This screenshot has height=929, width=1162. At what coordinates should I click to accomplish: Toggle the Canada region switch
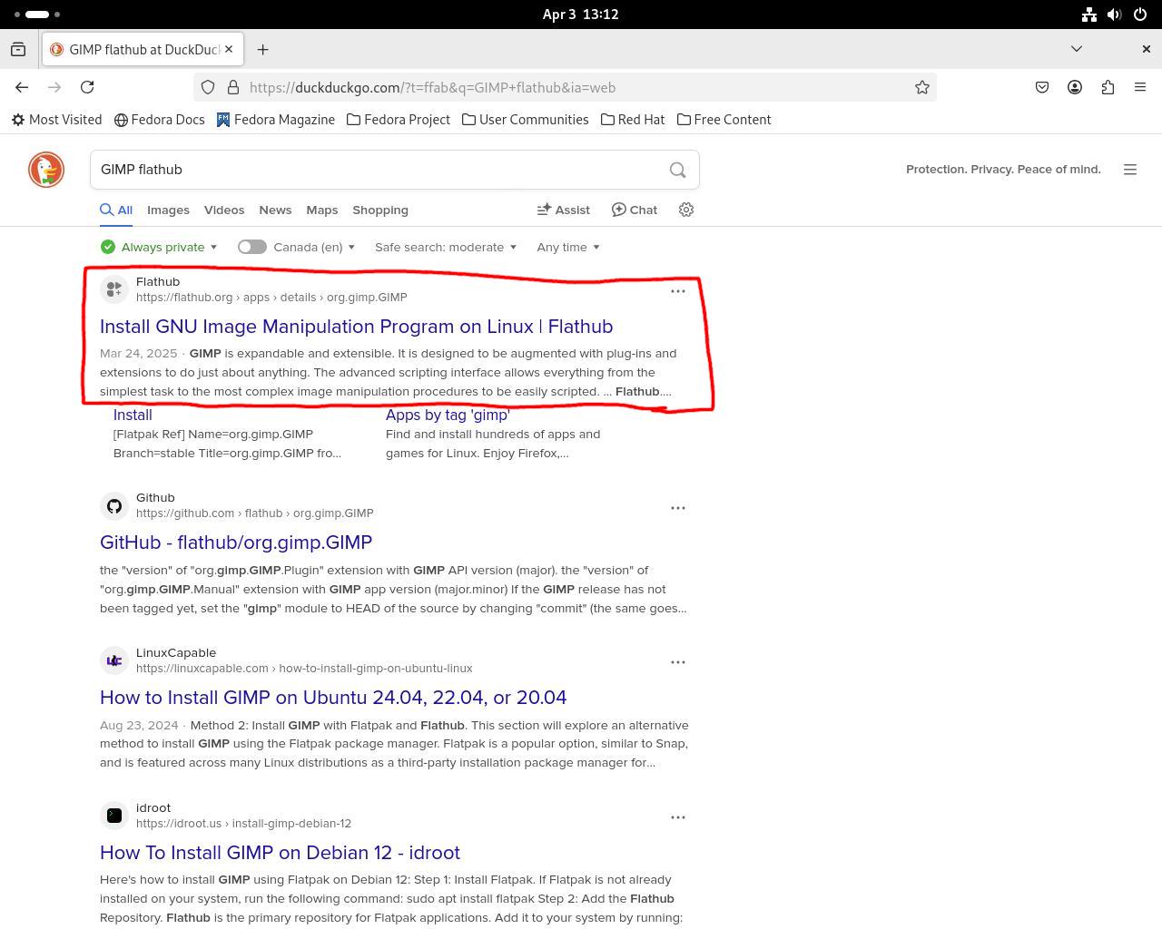tap(252, 247)
